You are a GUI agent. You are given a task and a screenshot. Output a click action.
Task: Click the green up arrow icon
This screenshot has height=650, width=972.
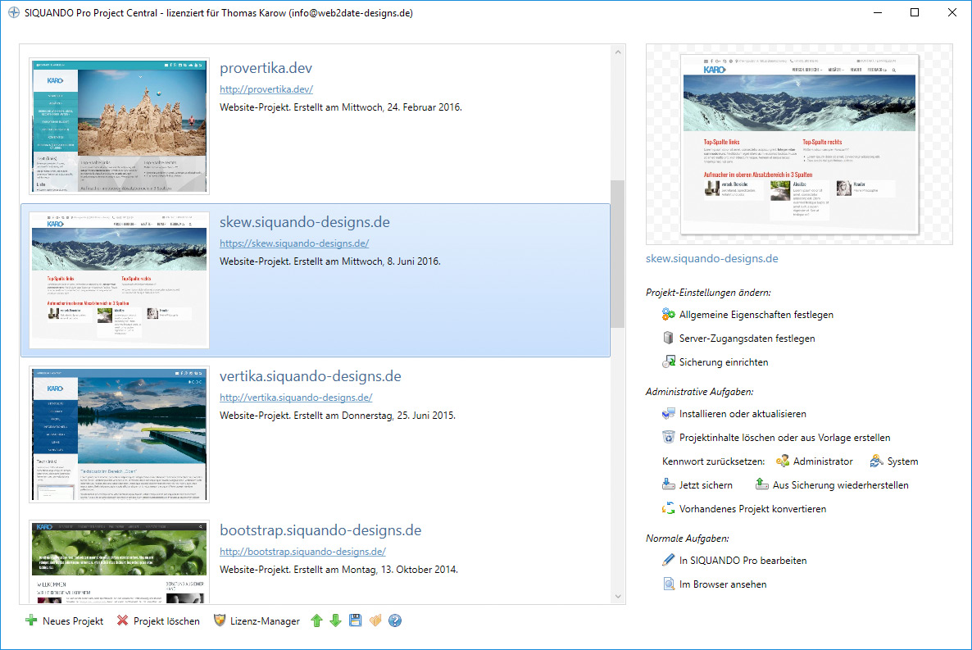click(x=317, y=621)
